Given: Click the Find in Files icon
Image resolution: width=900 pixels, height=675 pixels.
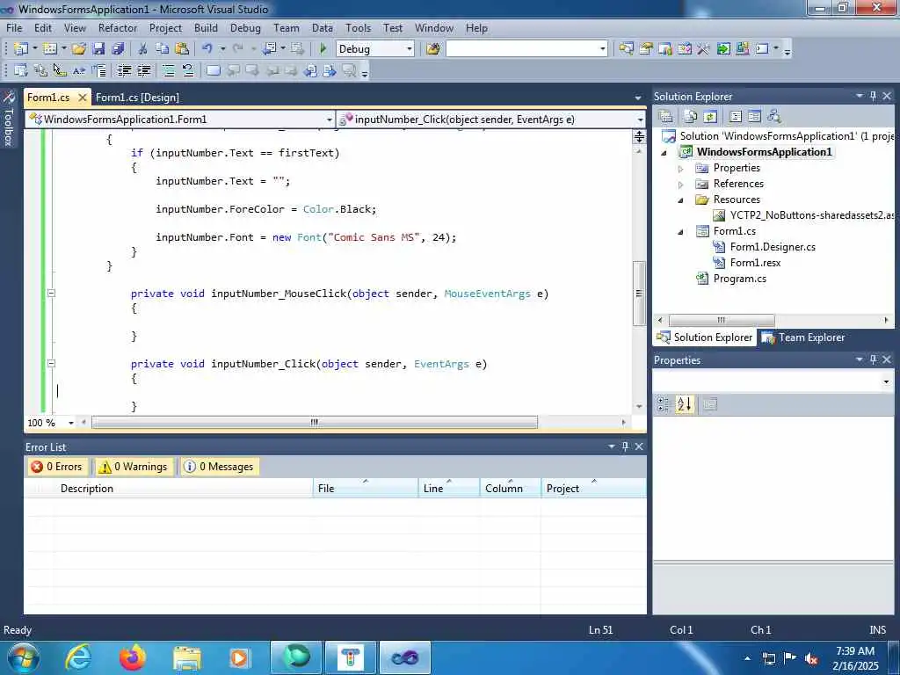Looking at the screenshot, I should [433, 49].
